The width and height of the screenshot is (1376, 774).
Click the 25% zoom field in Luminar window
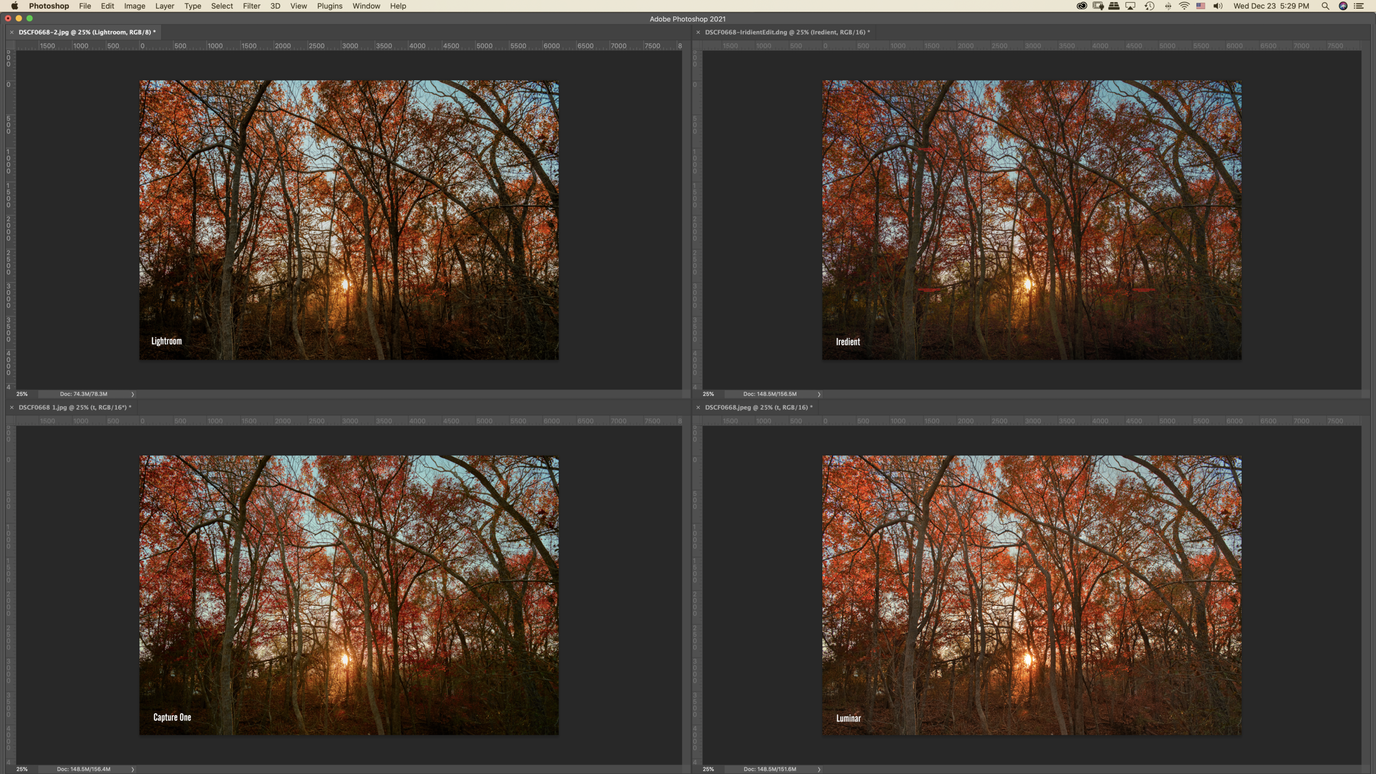point(708,769)
